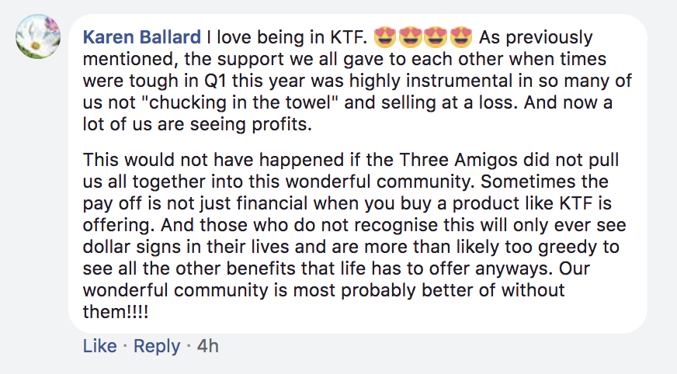This screenshot has height=374, width=677.
Task: Click the words "As previously" after the emojis
Action: 536,37
